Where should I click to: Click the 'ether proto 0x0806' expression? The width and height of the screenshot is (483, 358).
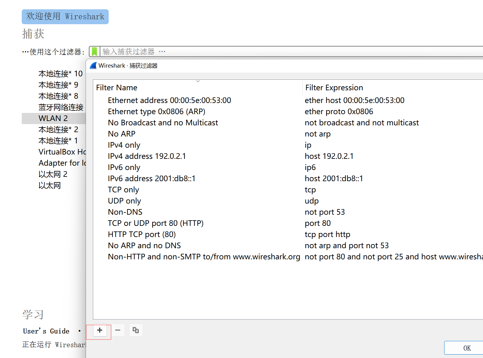click(339, 111)
